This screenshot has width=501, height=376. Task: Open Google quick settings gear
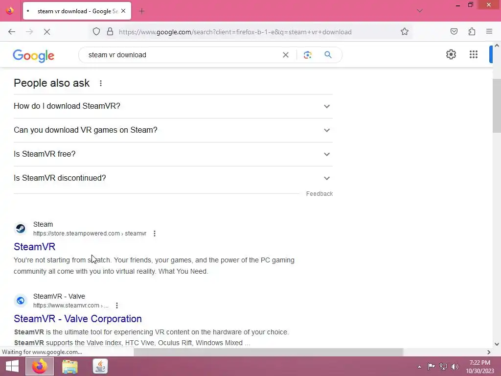[x=451, y=54]
